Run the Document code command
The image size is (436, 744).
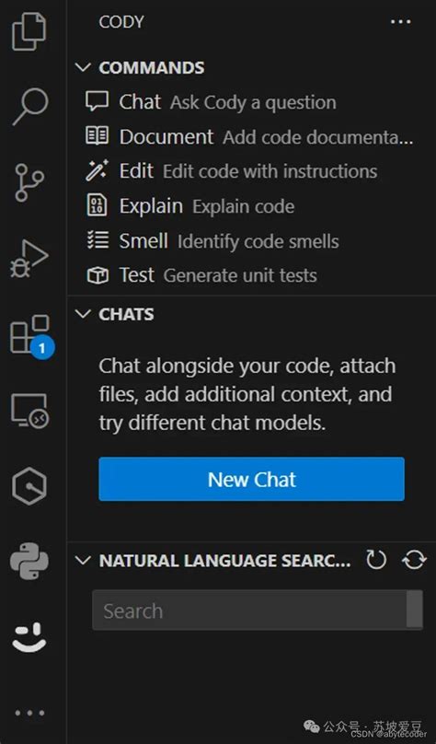[x=250, y=136]
